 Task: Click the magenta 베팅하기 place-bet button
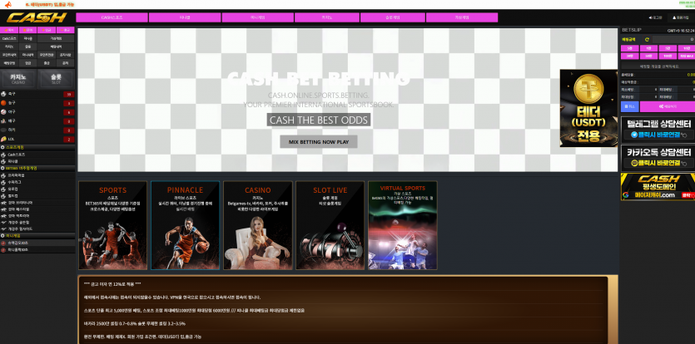point(668,106)
